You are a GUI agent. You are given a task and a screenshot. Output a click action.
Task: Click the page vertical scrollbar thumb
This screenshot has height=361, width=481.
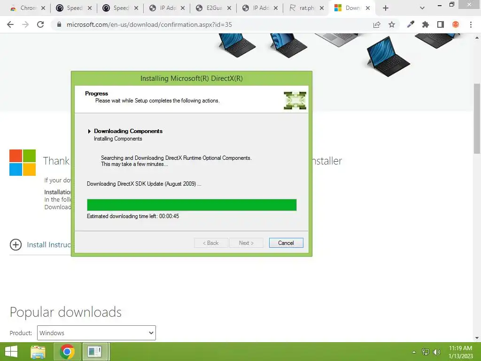(x=477, y=118)
